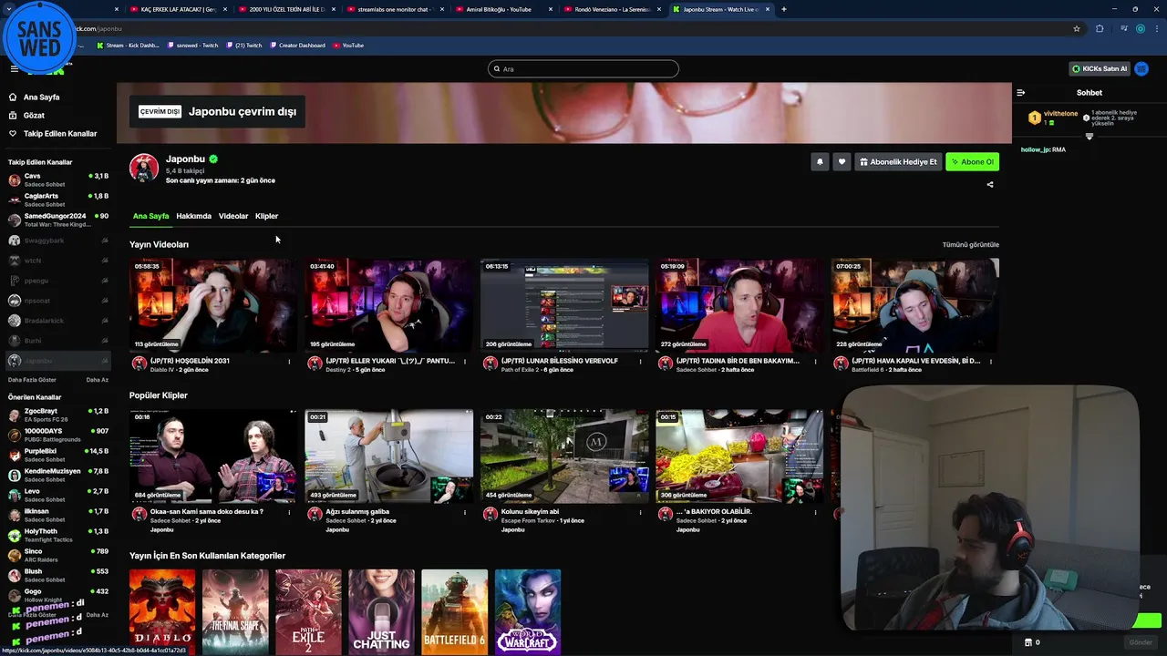Image resolution: width=1167 pixels, height=656 pixels.
Task: Open browser extensions puzzle icon
Action: click(1100, 28)
